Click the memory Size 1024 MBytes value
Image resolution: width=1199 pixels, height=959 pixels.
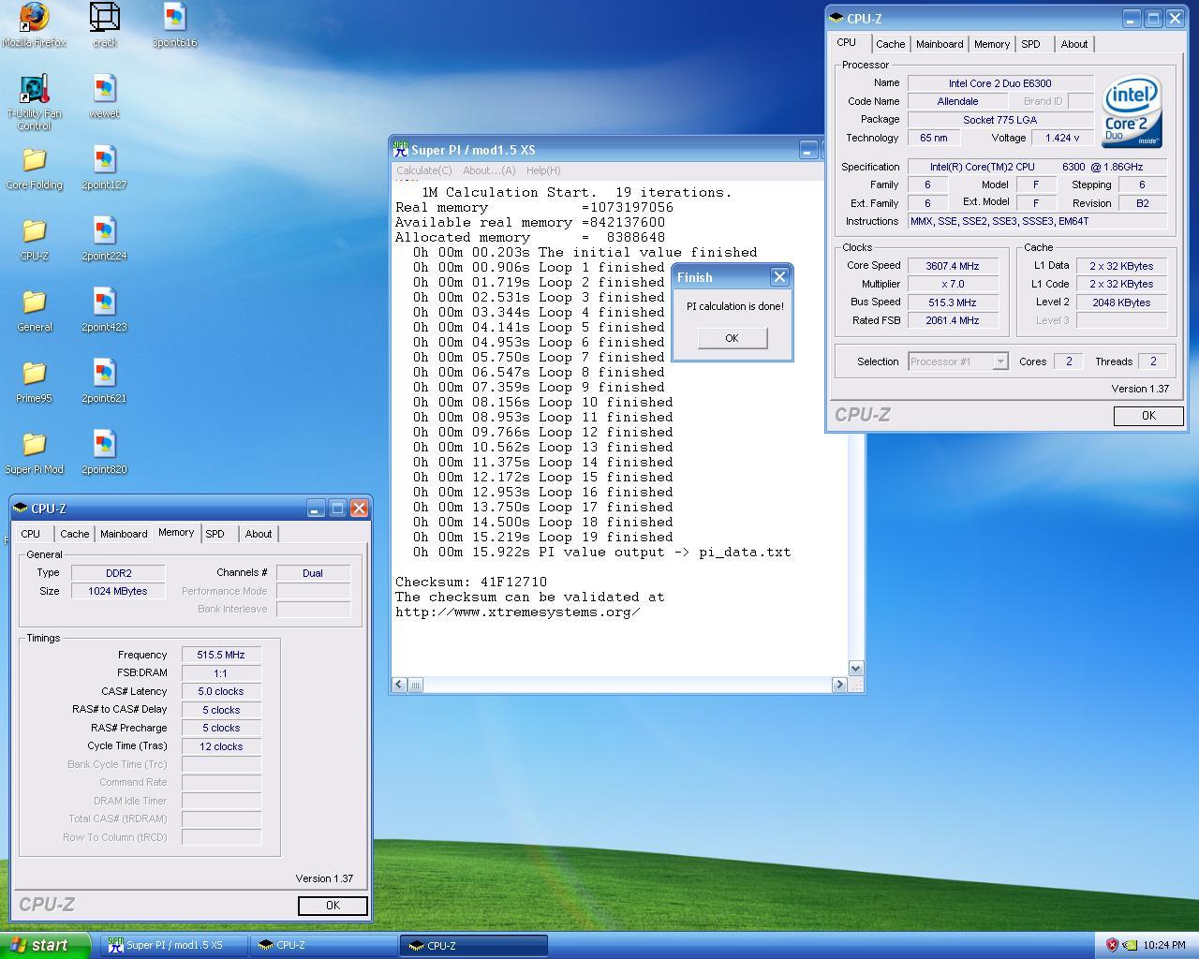point(118,591)
